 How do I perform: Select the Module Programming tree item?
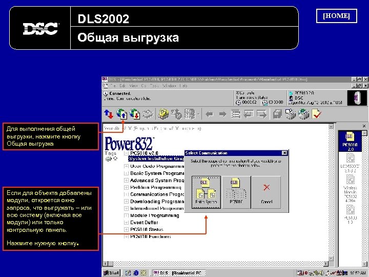tap(155, 215)
